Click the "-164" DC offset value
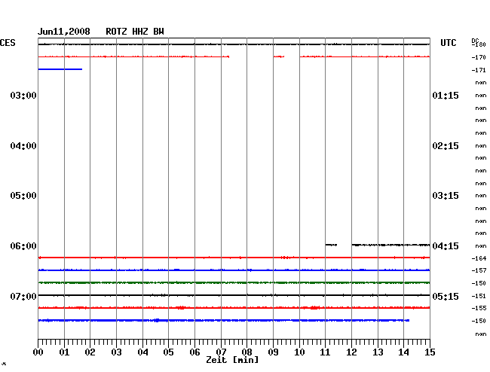 (479, 258)
